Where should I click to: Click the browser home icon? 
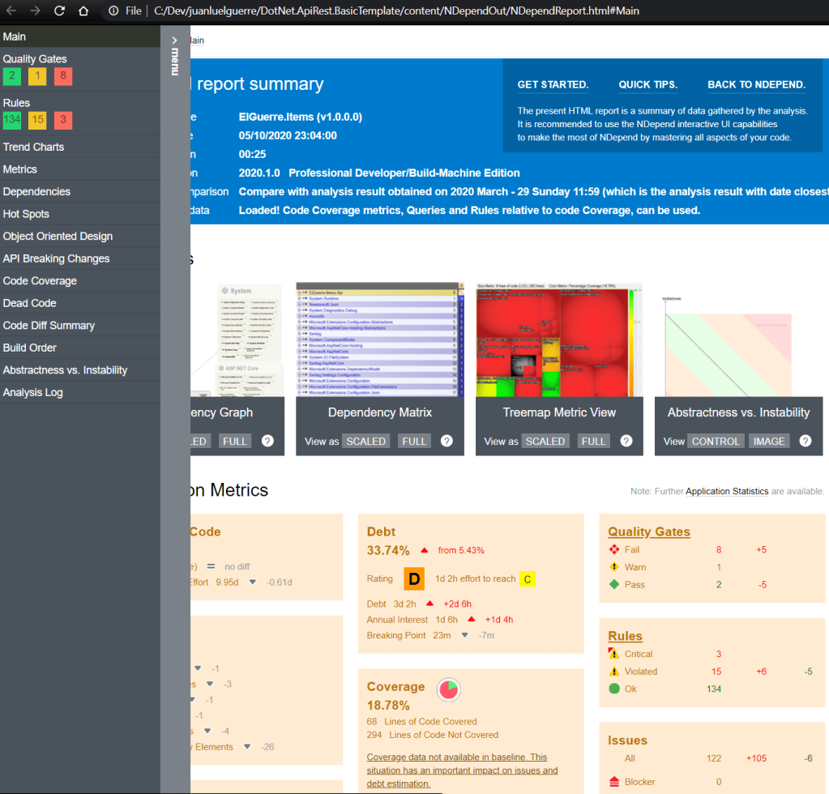point(83,11)
